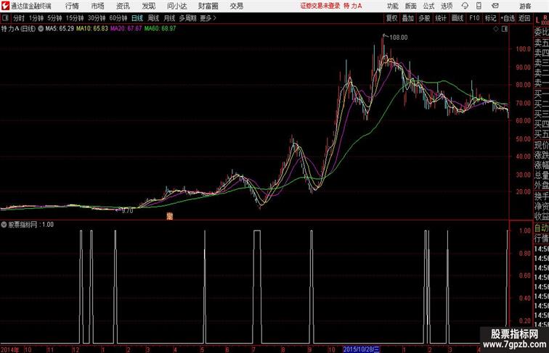Open the headset customer service icon

pos(465,6)
